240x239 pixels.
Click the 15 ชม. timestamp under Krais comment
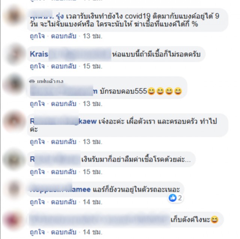(x=93, y=66)
